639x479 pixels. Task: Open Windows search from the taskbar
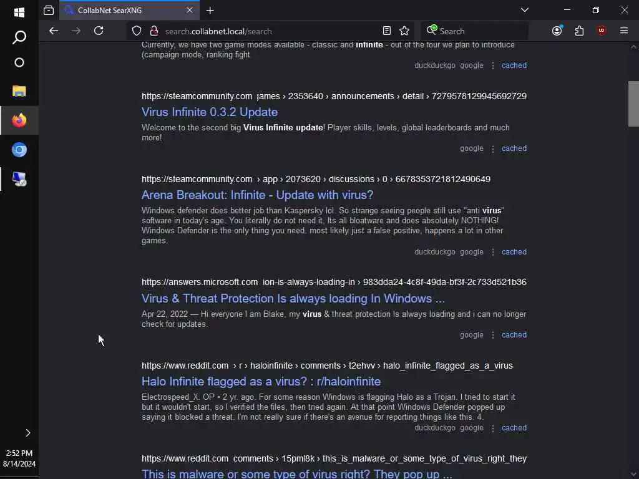(x=19, y=37)
